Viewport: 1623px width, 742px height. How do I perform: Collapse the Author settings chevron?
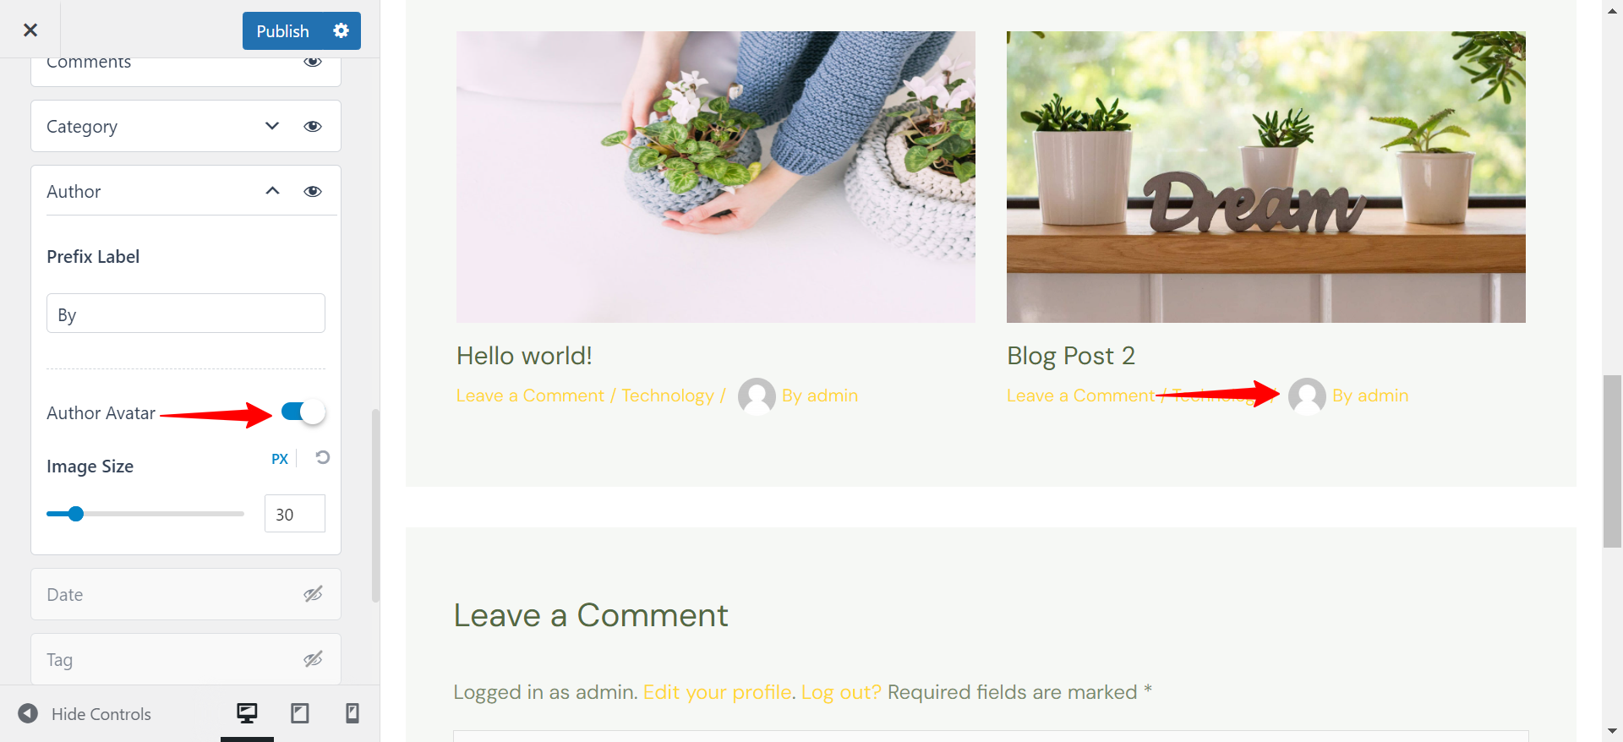coord(272,191)
